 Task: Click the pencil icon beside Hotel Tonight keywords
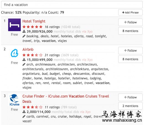24,36
